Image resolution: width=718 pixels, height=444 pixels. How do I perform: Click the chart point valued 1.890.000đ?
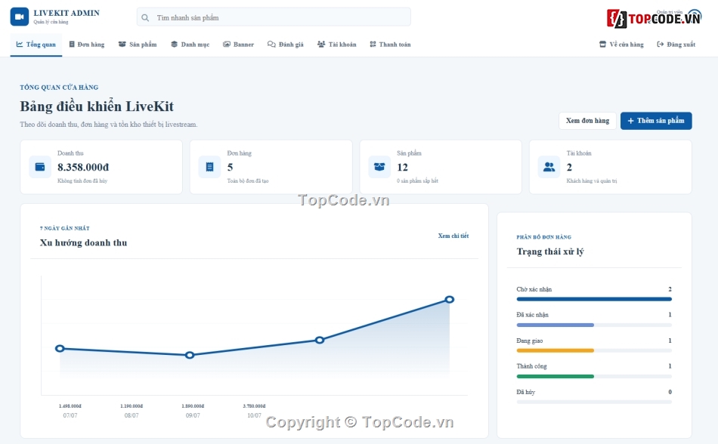[320, 340]
